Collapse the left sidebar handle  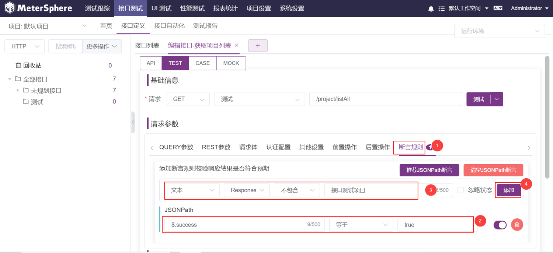pyautogui.click(x=133, y=122)
